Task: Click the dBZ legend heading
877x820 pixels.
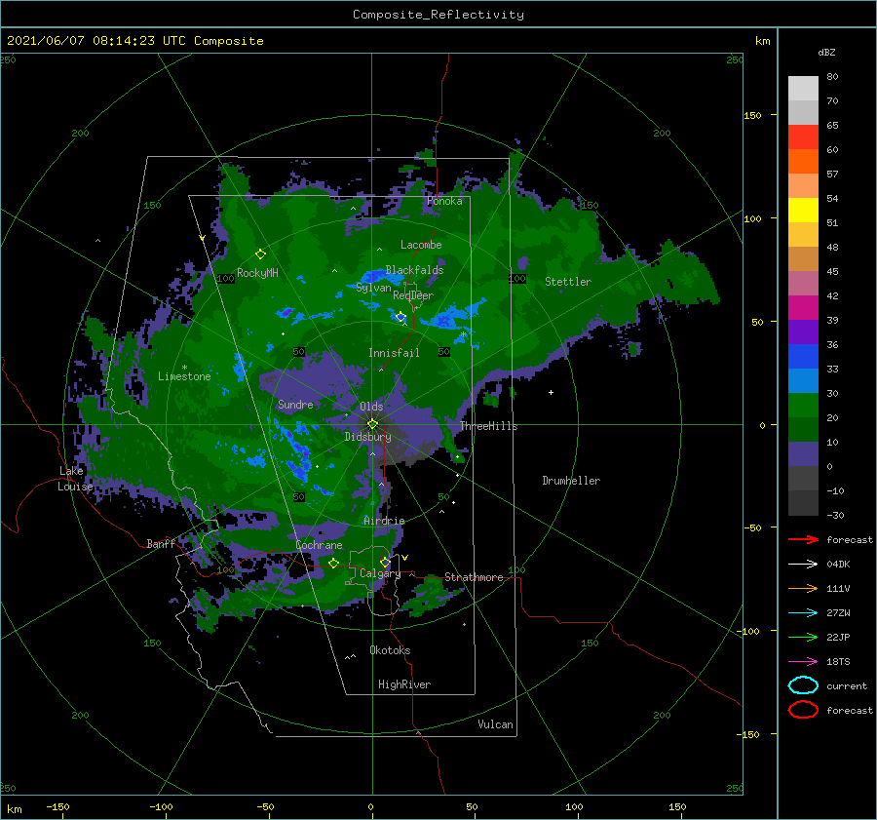Action: pyautogui.click(x=826, y=52)
